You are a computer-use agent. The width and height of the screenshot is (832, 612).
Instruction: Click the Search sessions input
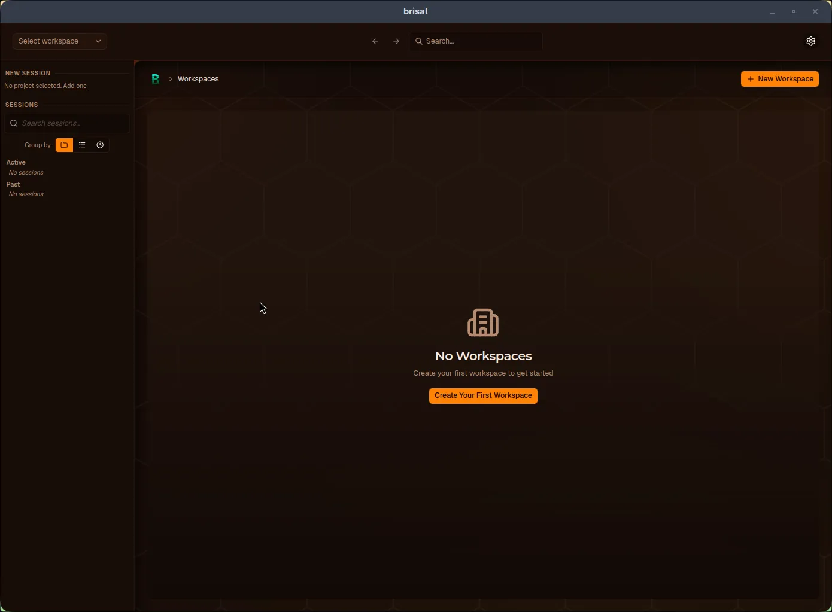(67, 123)
